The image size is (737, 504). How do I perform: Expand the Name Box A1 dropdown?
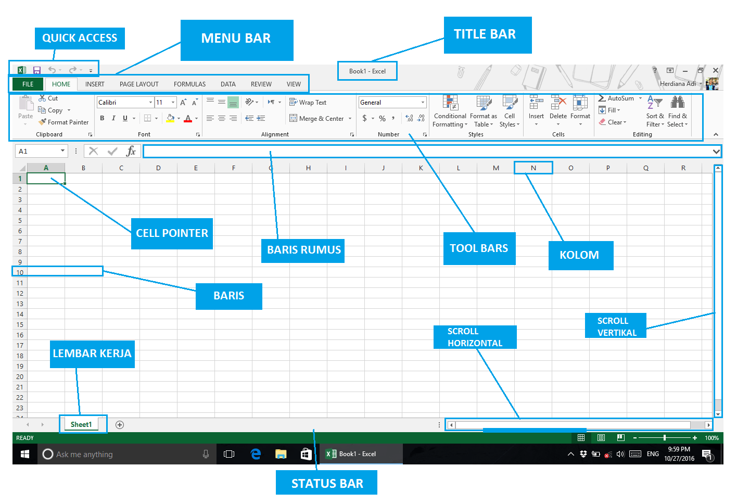(62, 151)
